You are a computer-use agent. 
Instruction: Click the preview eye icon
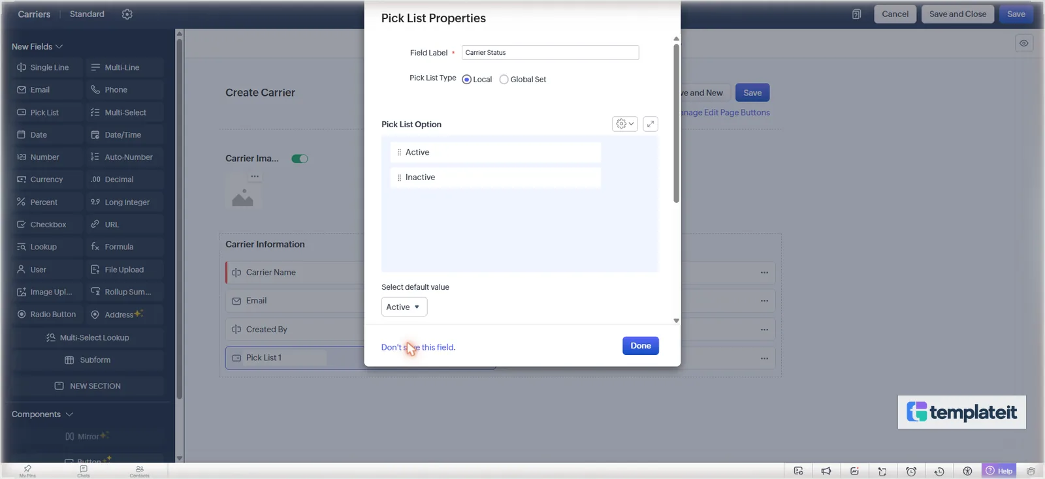(1024, 44)
